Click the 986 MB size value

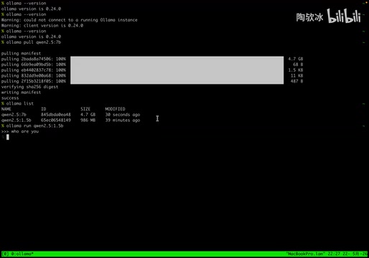click(x=88, y=120)
